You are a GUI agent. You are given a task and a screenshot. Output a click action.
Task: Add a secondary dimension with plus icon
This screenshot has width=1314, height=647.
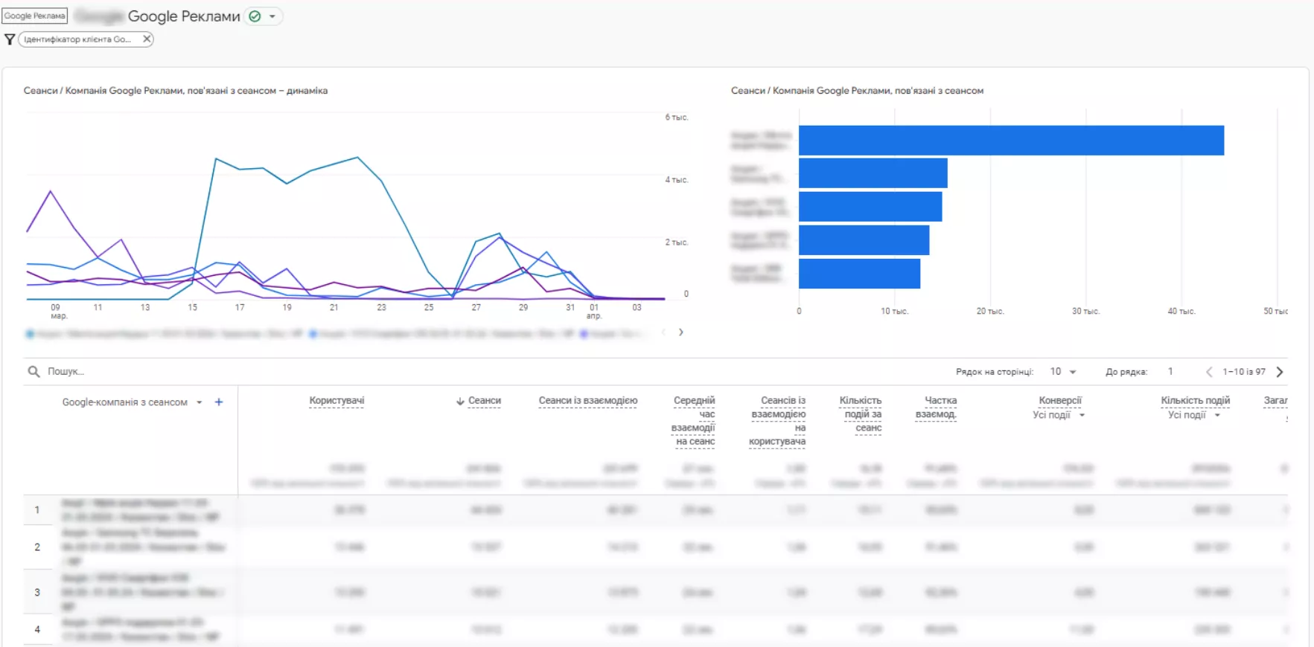pyautogui.click(x=219, y=402)
